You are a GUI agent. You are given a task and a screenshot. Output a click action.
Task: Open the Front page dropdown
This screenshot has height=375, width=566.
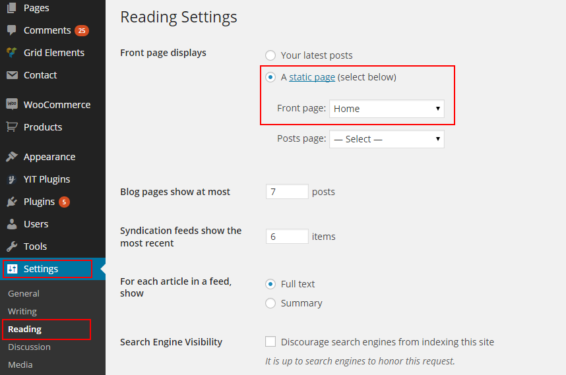[387, 109]
